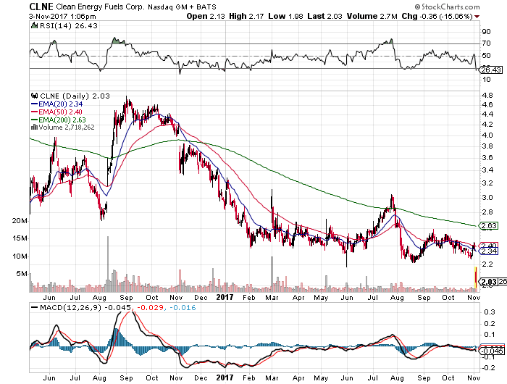
Task: Click the 4.8 price axis label
Action: pyautogui.click(x=487, y=95)
